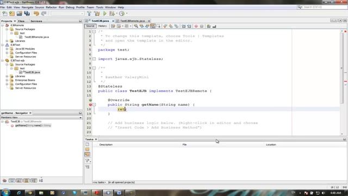Image resolution: width=348 pixels, height=196 pixels.
Task: Toggle the third Navigator filter button at bottom
Action: point(27,181)
